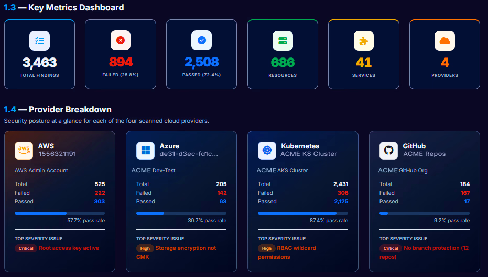Click GitHub passed value 17
Image resolution: width=488 pixels, height=277 pixels.
pos(467,201)
